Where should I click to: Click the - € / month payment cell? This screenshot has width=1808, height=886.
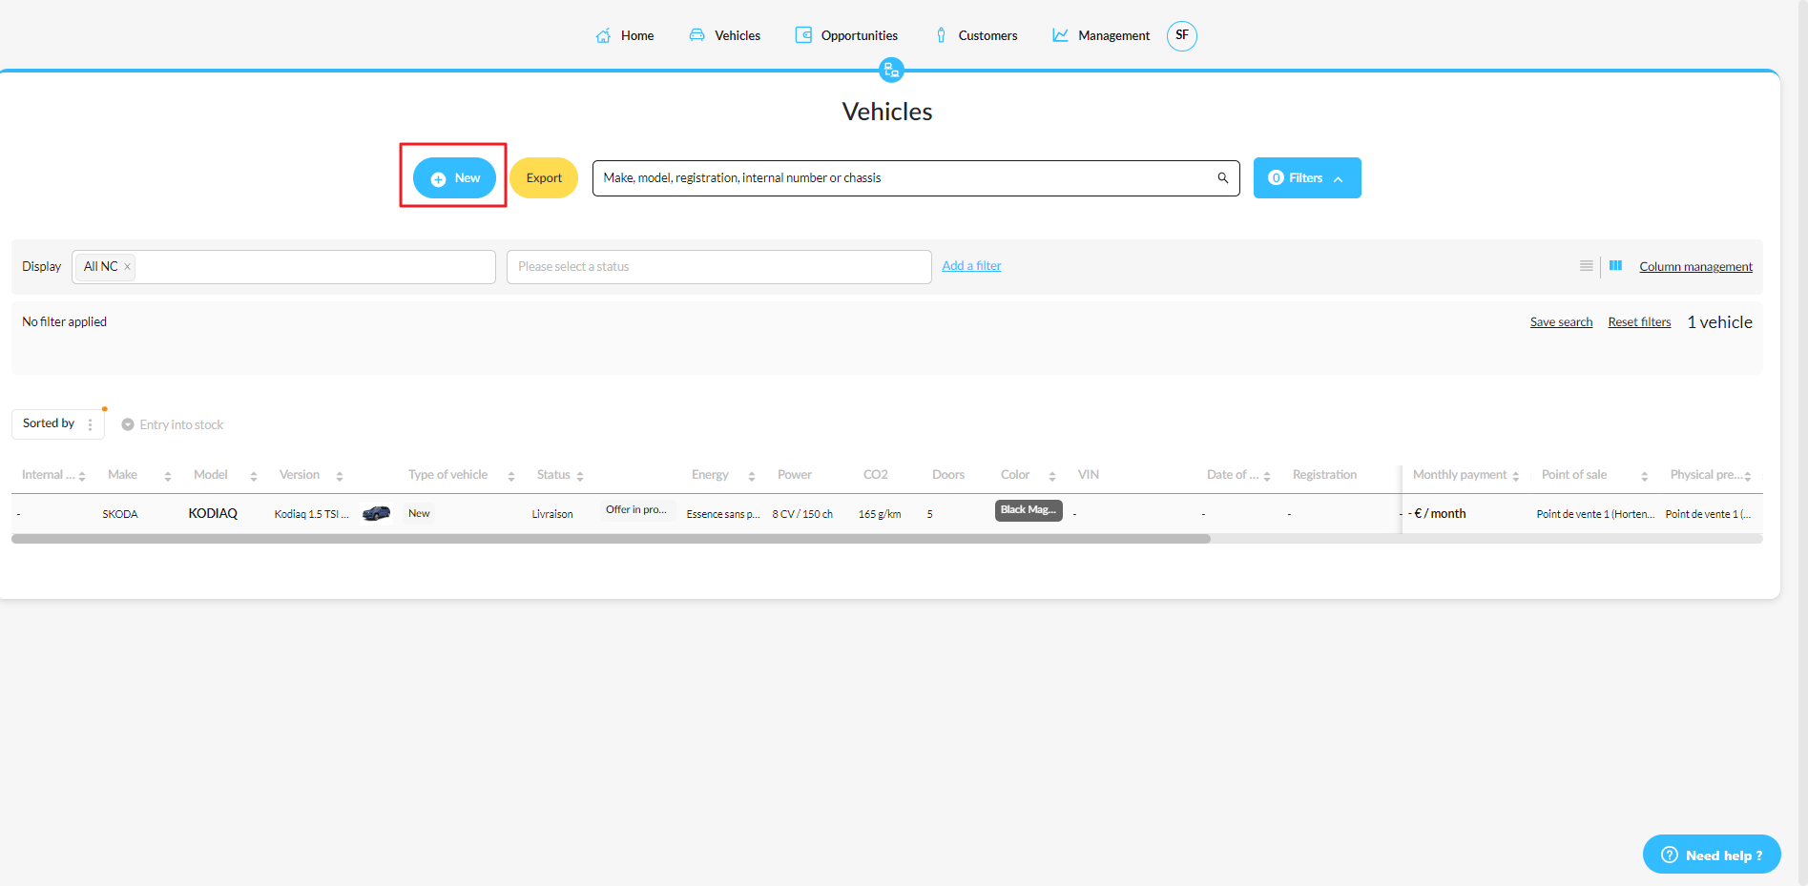click(x=1437, y=513)
